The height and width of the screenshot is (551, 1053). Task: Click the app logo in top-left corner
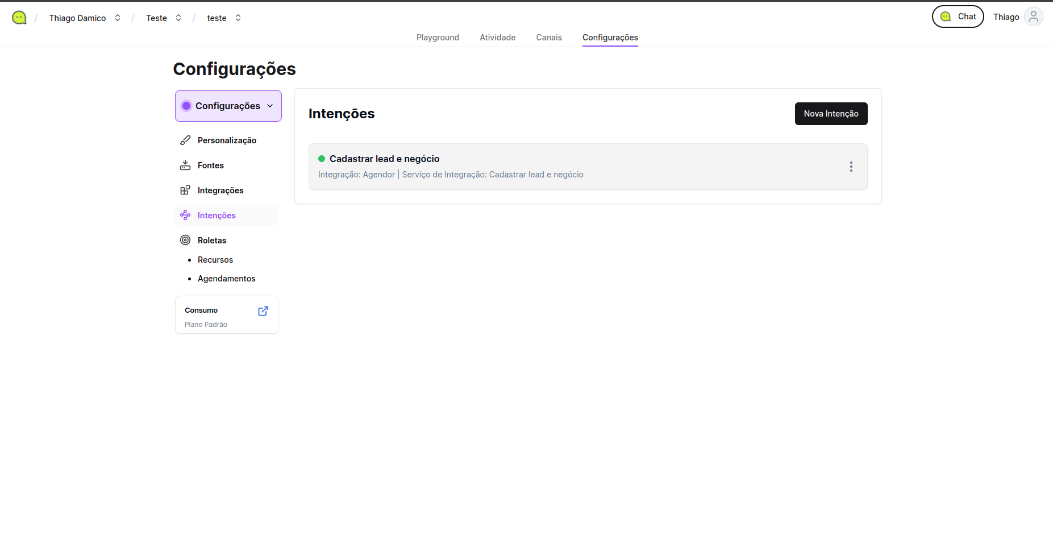pos(19,18)
